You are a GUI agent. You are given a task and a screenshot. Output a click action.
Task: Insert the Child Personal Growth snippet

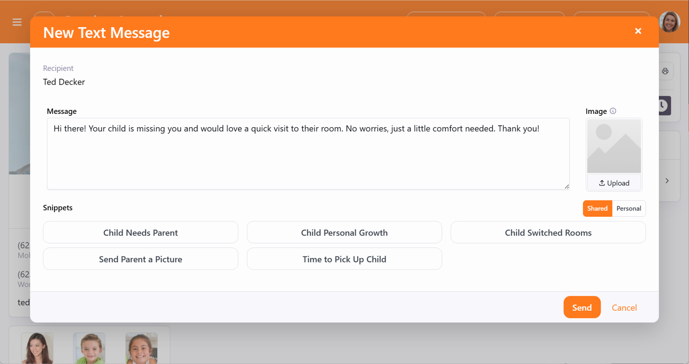[344, 233]
